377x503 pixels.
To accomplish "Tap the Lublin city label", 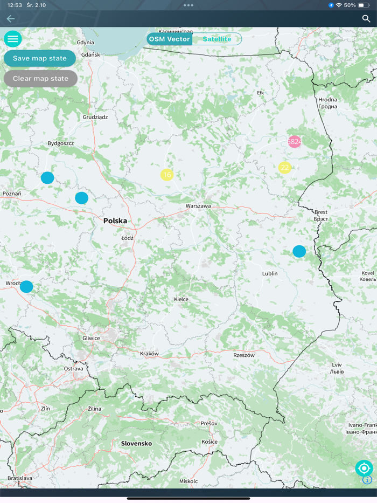I will tap(270, 273).
